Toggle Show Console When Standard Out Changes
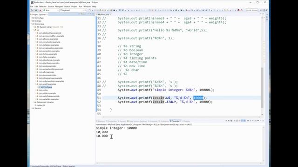Image resolution: width=298 pixels, height=167 pixels. [242, 121]
